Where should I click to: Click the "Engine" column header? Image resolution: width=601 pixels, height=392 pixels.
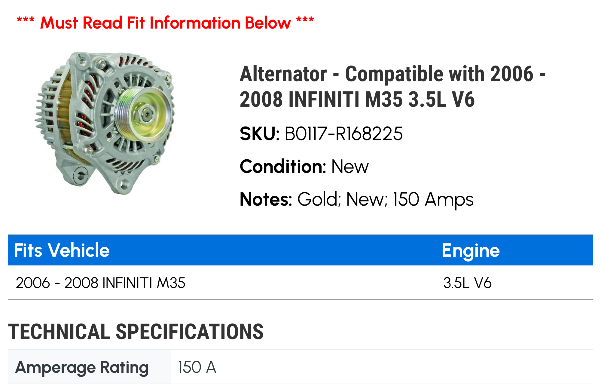tap(471, 251)
